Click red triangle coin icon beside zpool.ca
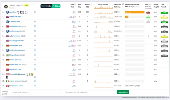Image resolution: width=170 pixels, height=100 pixels. 26,12
